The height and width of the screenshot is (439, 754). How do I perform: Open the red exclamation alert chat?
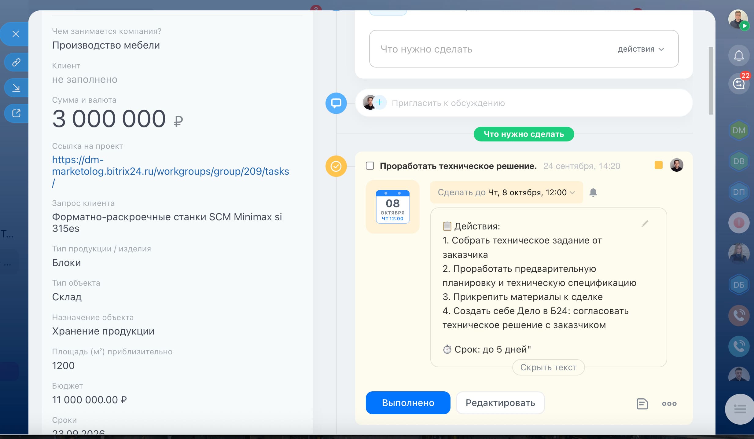coord(739,223)
